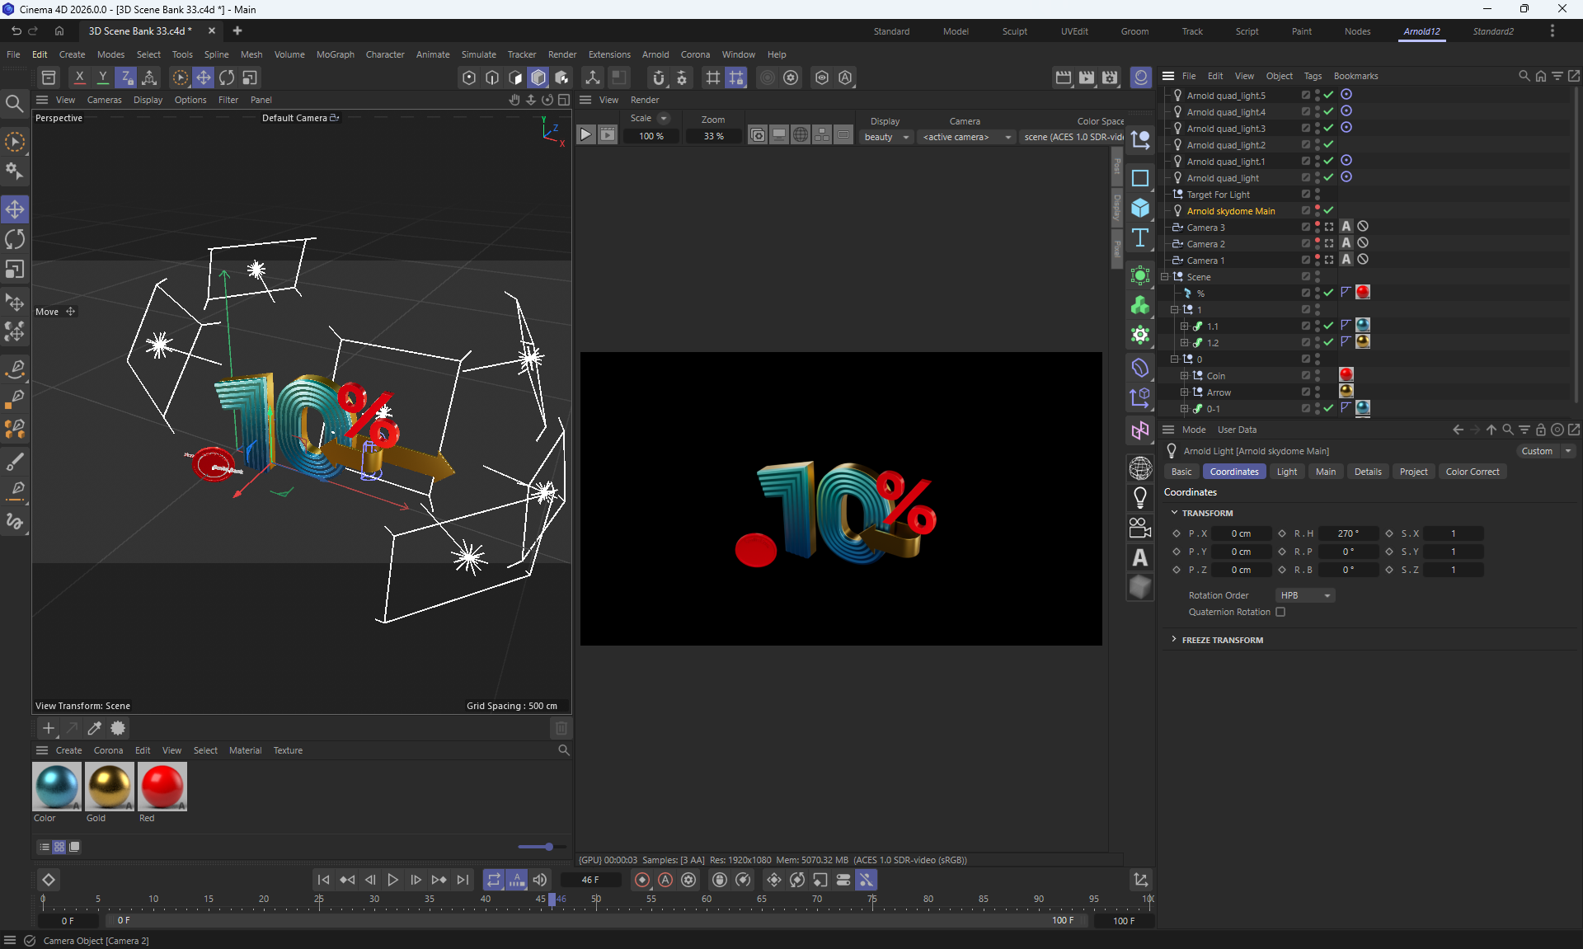
Task: Adjust the material preview size slider
Action: 548,847
